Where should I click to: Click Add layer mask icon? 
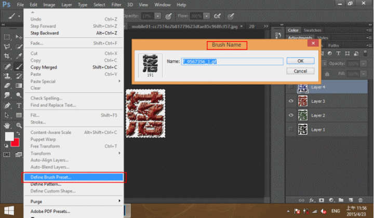click(x=322, y=200)
